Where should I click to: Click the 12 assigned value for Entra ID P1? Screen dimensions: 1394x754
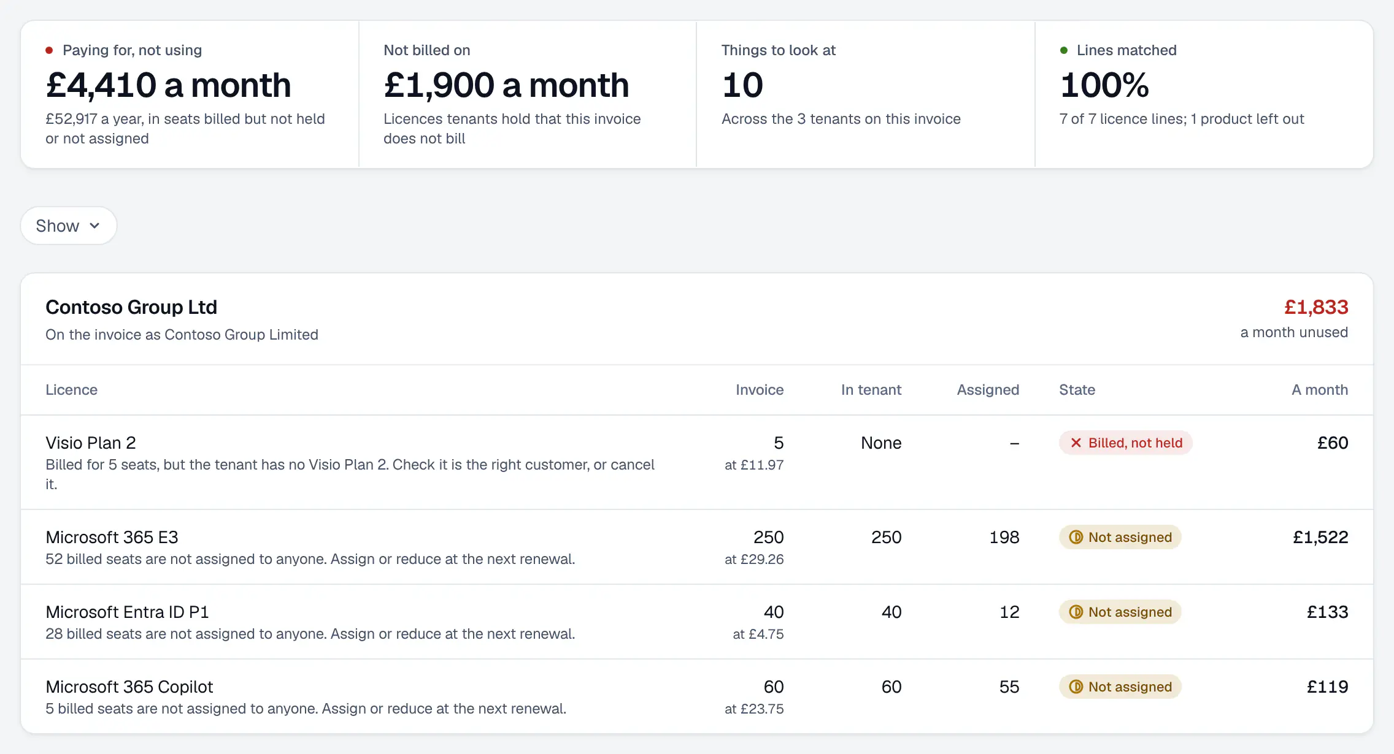(1009, 612)
